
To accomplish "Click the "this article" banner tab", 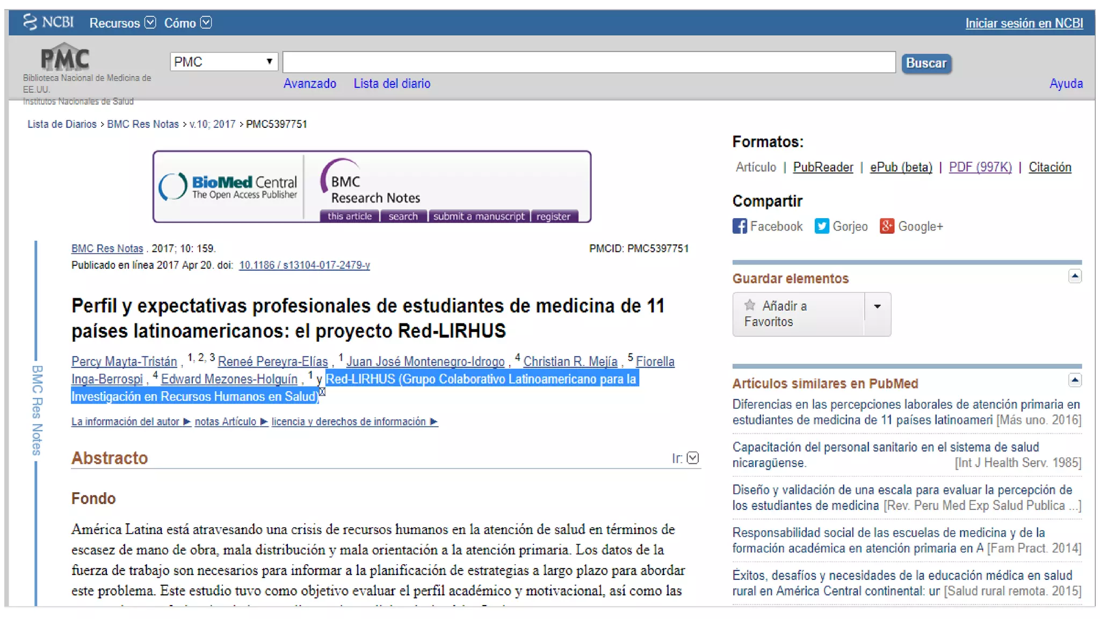I will (x=350, y=216).
